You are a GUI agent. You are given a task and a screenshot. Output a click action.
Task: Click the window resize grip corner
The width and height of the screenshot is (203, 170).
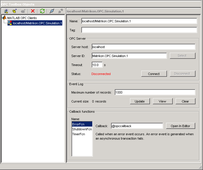(x=200, y=167)
